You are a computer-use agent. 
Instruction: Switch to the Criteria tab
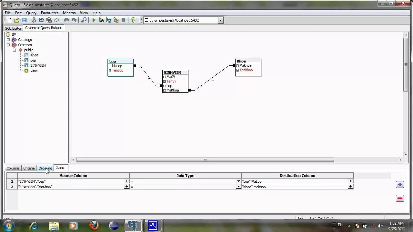click(x=29, y=168)
